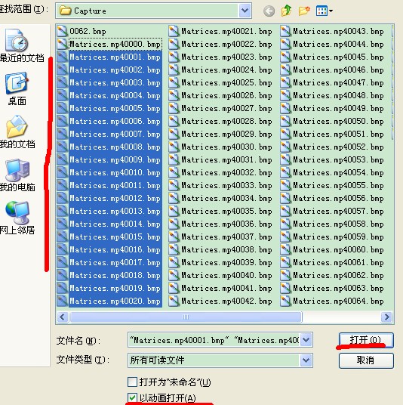Viewport: 403px width, 405px height.
Task: Select file Matrices.mp40012.bmp
Action: point(115,198)
